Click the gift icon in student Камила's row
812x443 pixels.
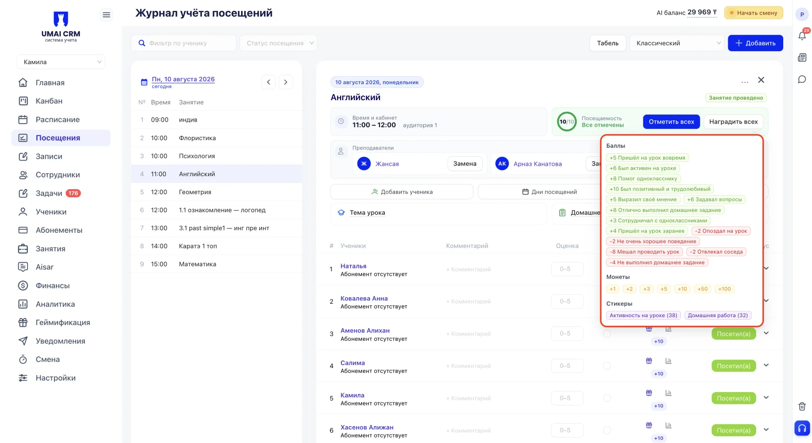[x=649, y=393]
